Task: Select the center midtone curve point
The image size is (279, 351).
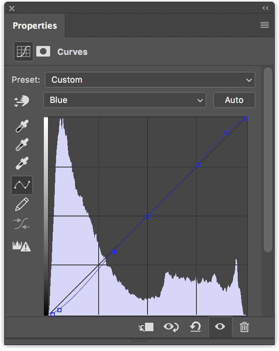Action: click(x=148, y=216)
